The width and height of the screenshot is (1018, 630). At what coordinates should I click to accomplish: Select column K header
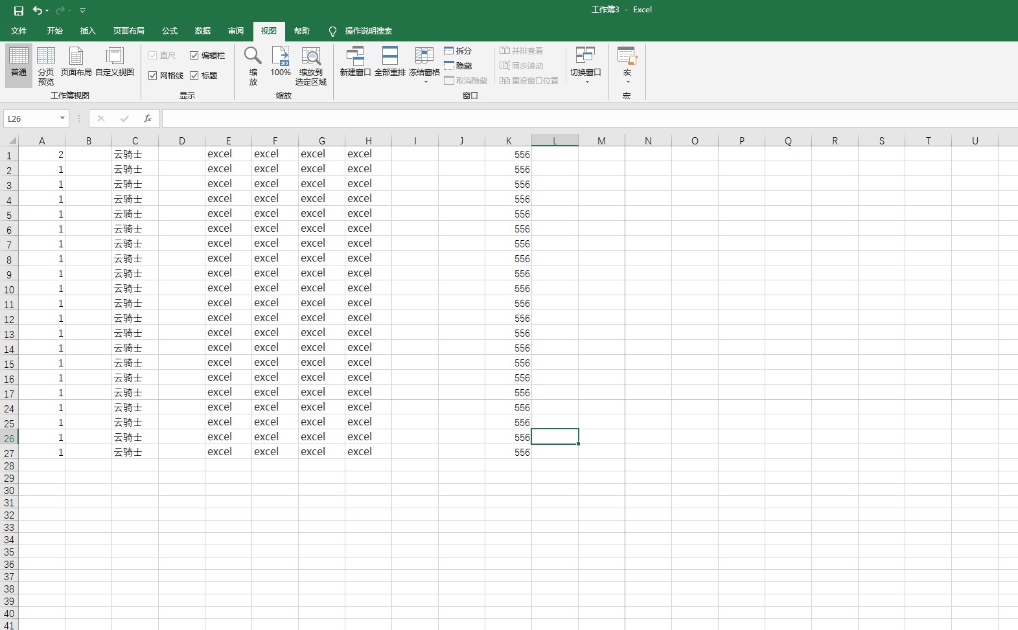(509, 141)
